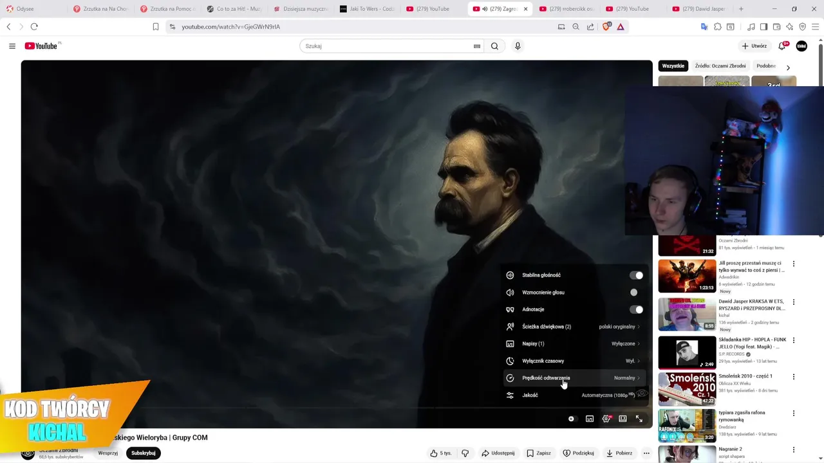Screen dimensions: 824x463
Task: Click the Pobierz download button
Action: 619,453
